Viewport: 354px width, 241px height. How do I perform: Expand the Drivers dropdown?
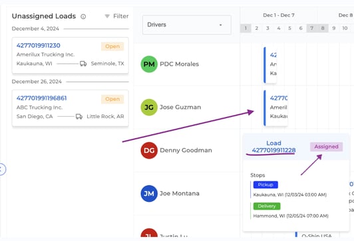(187, 25)
